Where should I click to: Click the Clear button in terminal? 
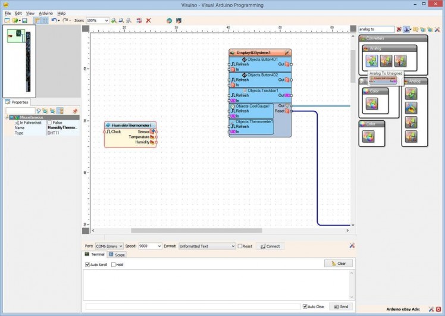pyautogui.click(x=339, y=263)
